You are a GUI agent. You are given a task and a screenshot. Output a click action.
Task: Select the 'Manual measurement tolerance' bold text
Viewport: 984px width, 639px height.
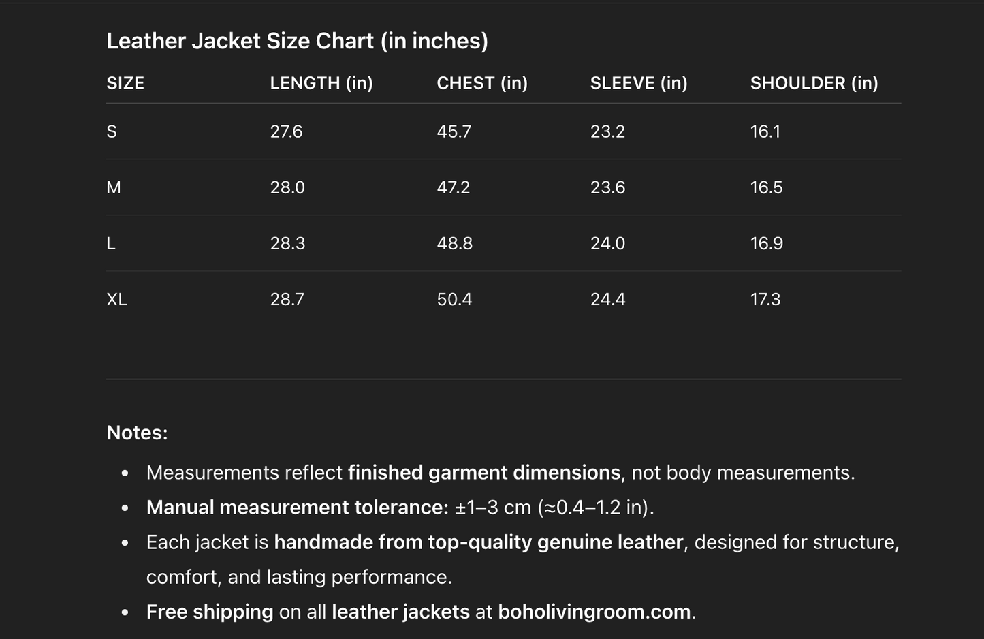pos(295,507)
